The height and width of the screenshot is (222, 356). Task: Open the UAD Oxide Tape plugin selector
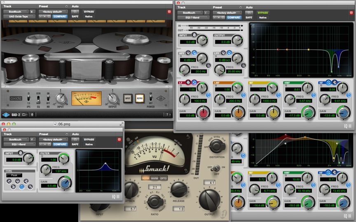(19, 17)
